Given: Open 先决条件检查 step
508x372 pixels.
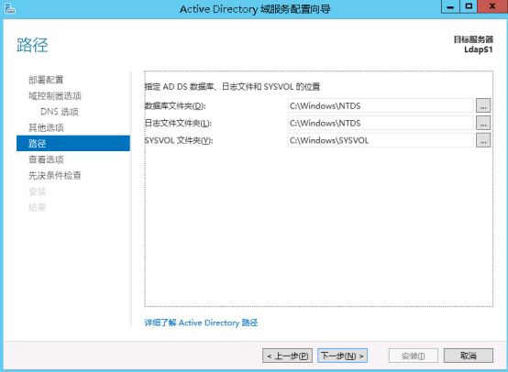Looking at the screenshot, I should 55,176.
